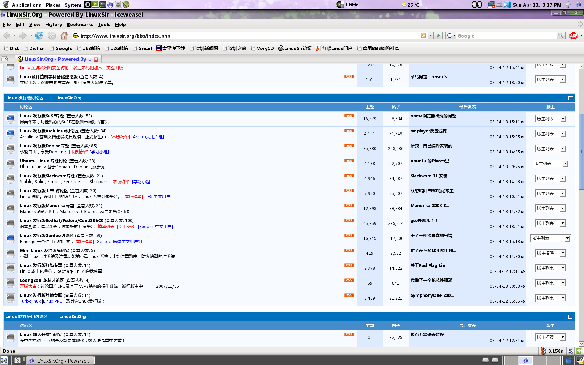Screen dimensions: 584x365
Task: Open Linux 发行版Archlinux讨论区 link
Action: click(49, 131)
